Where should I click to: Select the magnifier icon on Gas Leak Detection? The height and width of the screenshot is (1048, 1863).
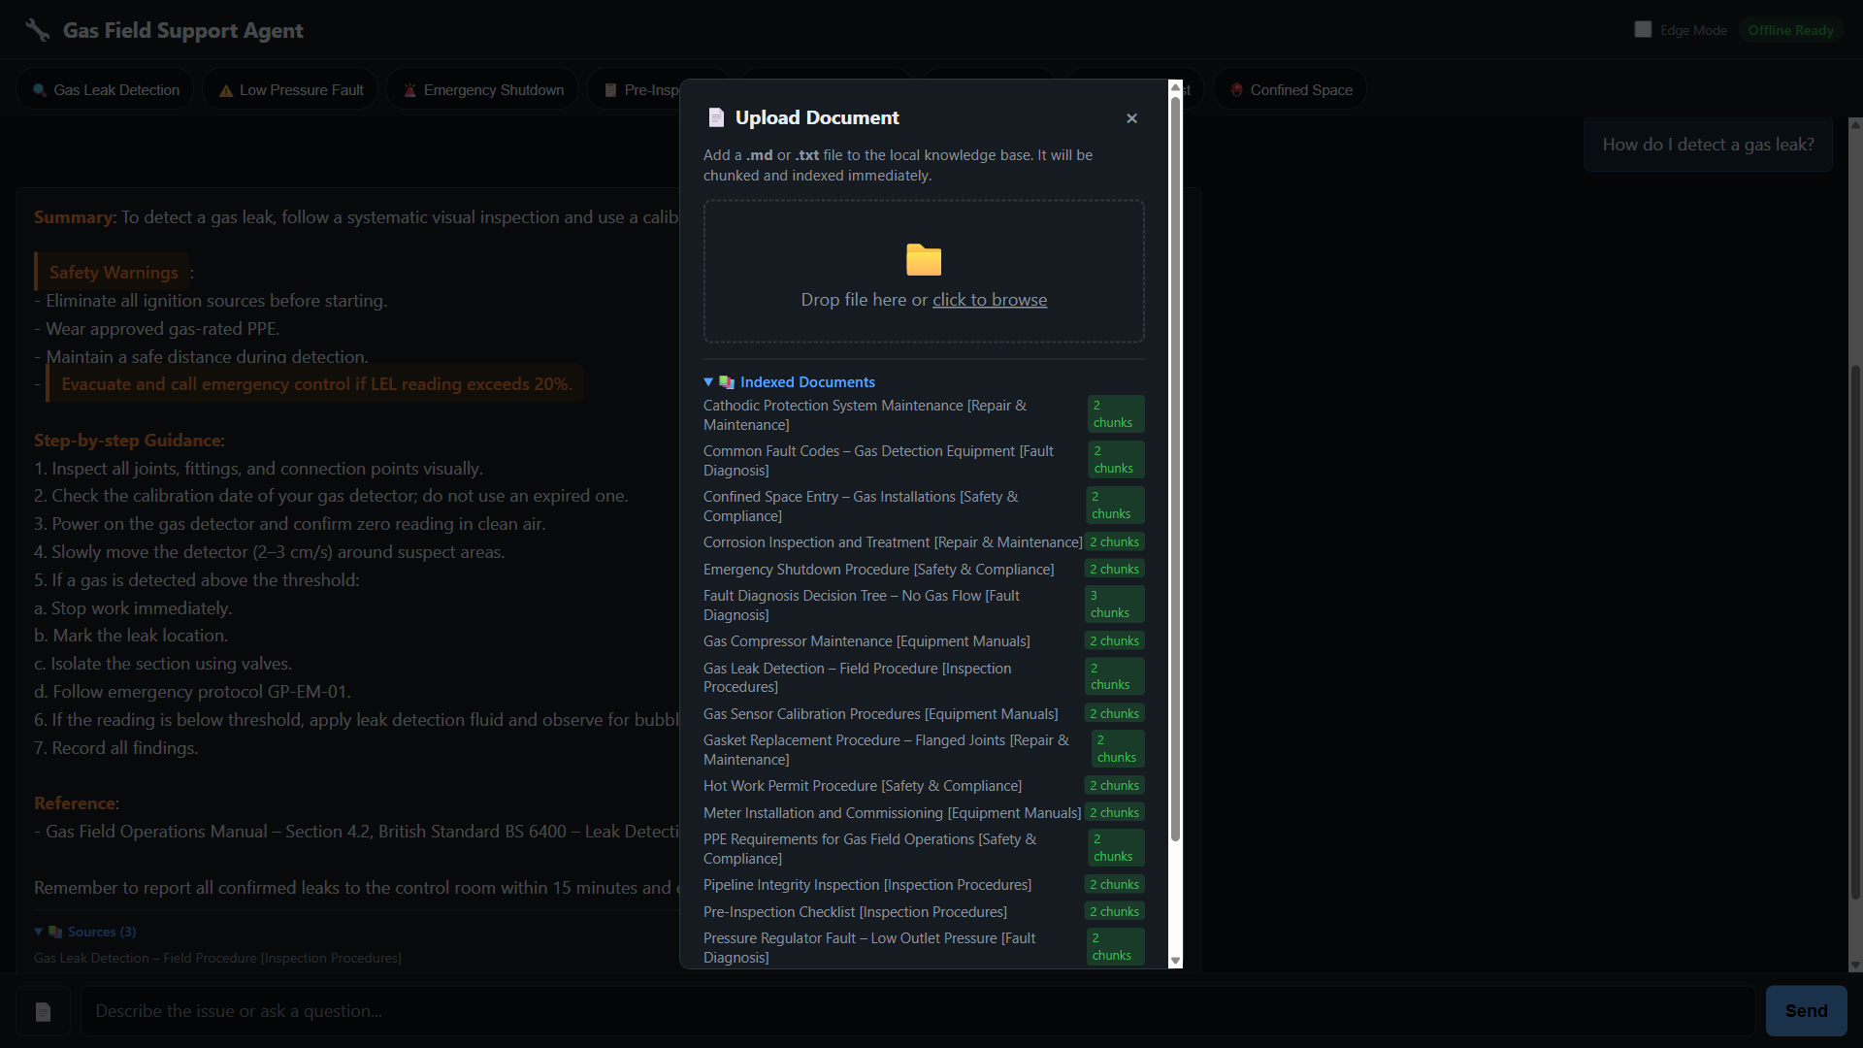(40, 89)
